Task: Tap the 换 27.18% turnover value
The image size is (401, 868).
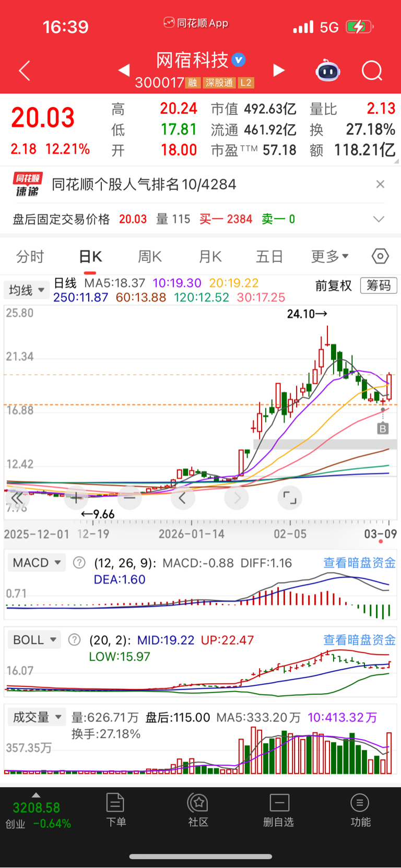Action: click(370, 129)
